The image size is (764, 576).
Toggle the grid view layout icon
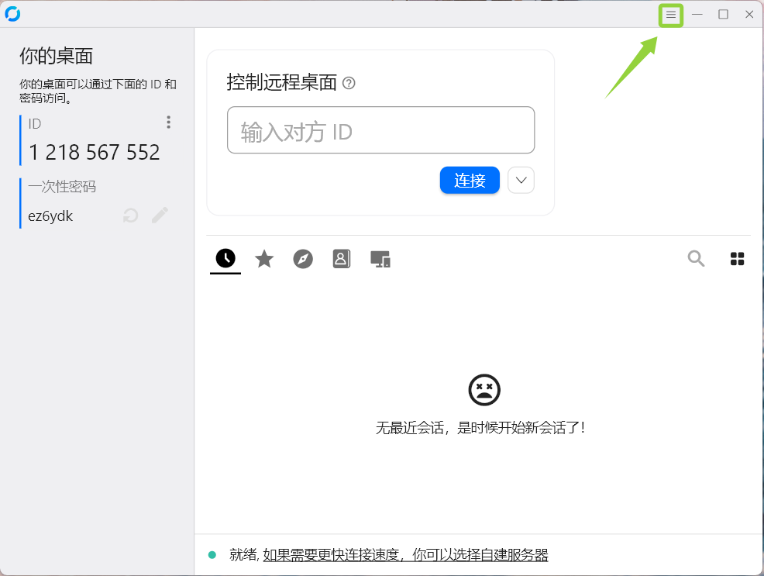pos(738,259)
